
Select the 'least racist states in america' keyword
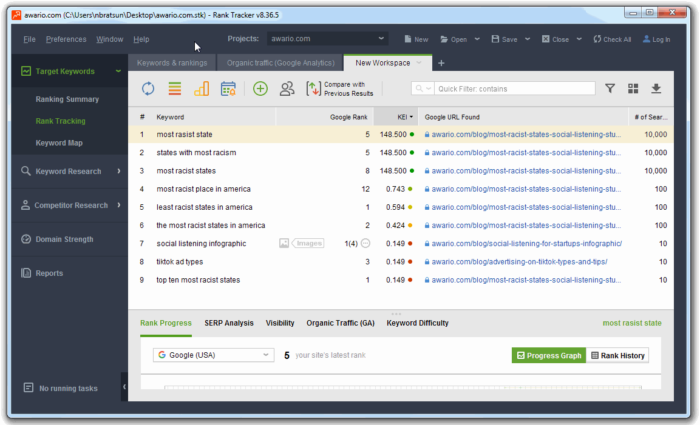click(x=205, y=207)
